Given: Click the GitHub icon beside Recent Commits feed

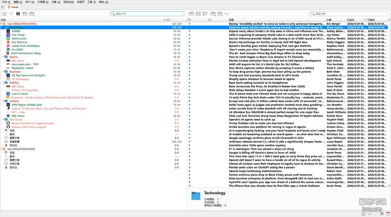Looking at the screenshot, I should (8, 123).
